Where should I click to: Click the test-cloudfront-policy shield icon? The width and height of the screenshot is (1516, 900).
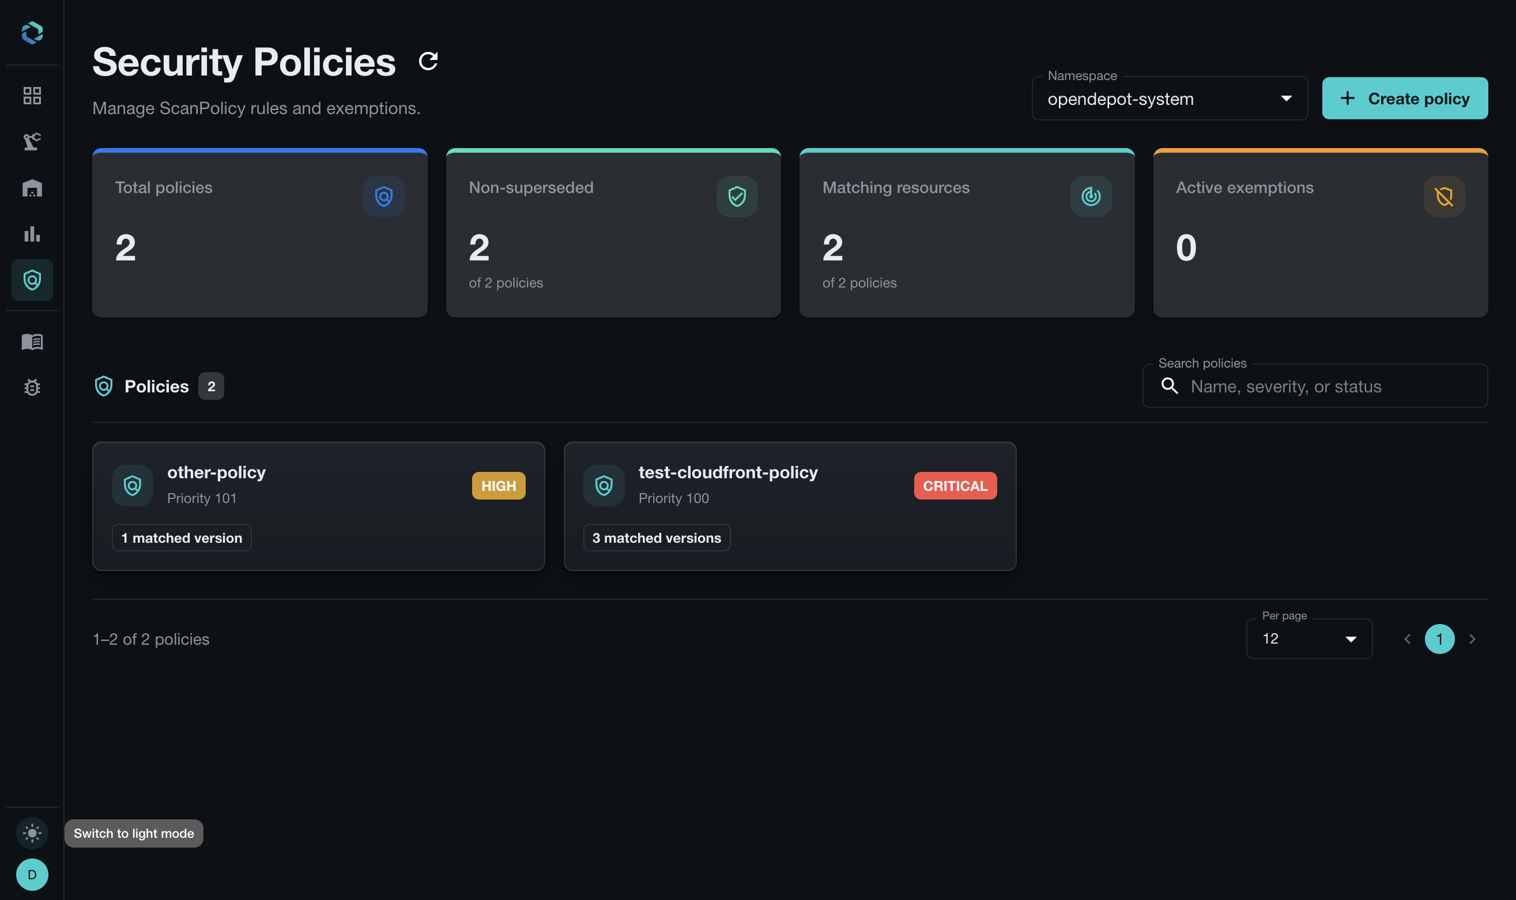click(604, 486)
